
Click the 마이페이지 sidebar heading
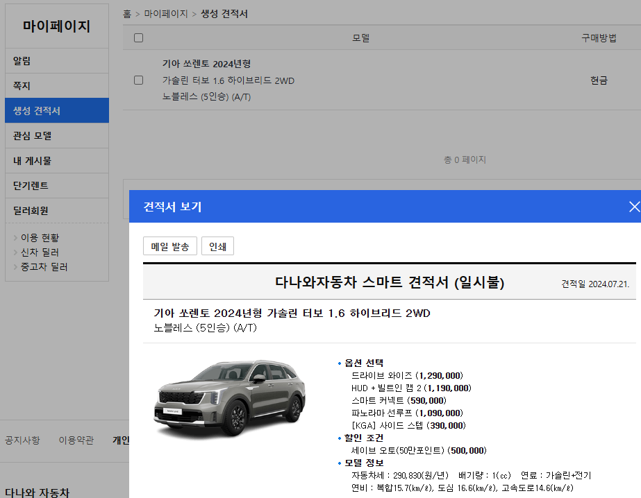(56, 26)
